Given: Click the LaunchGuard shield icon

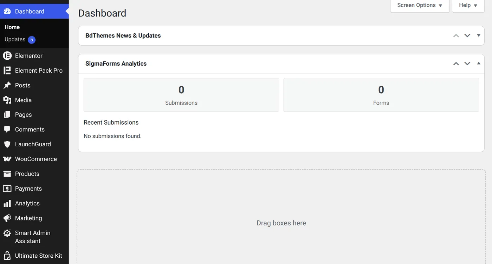Looking at the screenshot, I should pyautogui.click(x=7, y=144).
